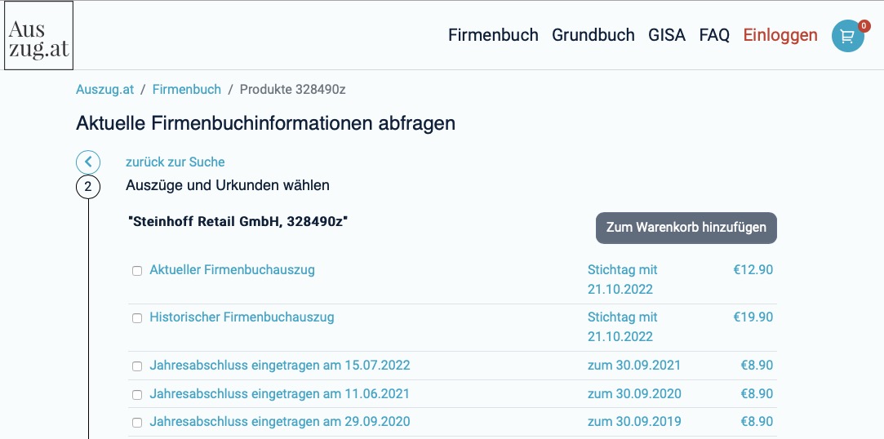The image size is (884, 439).
Task: Click the cart item count badge
Action: (864, 25)
